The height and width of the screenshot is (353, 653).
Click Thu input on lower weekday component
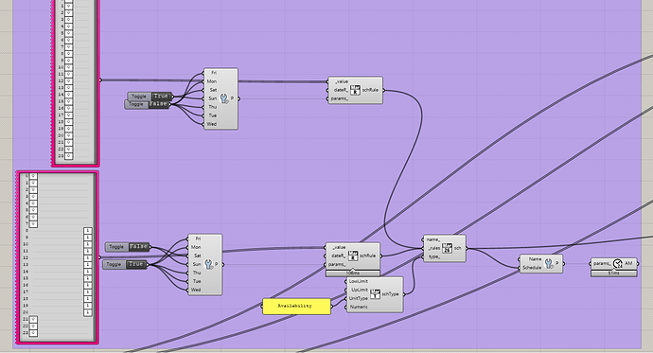click(197, 273)
